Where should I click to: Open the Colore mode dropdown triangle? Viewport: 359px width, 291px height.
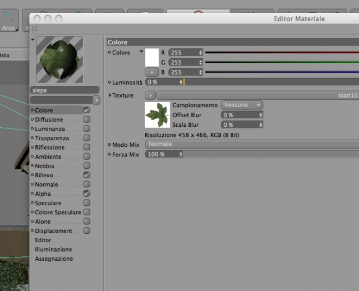click(141, 52)
